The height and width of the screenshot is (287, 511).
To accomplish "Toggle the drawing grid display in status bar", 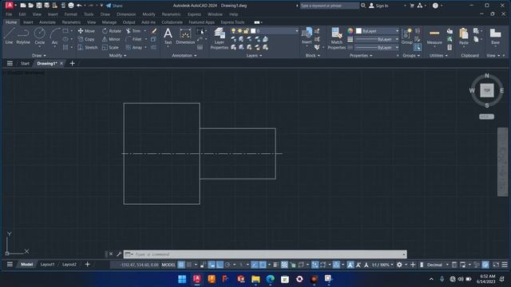I will coord(181,265).
